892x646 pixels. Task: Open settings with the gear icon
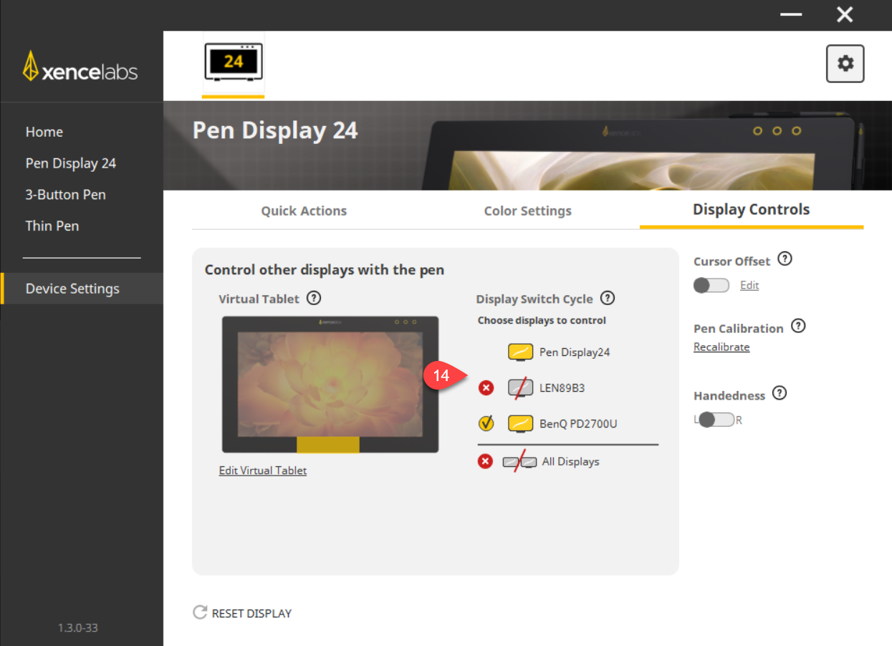(x=845, y=64)
